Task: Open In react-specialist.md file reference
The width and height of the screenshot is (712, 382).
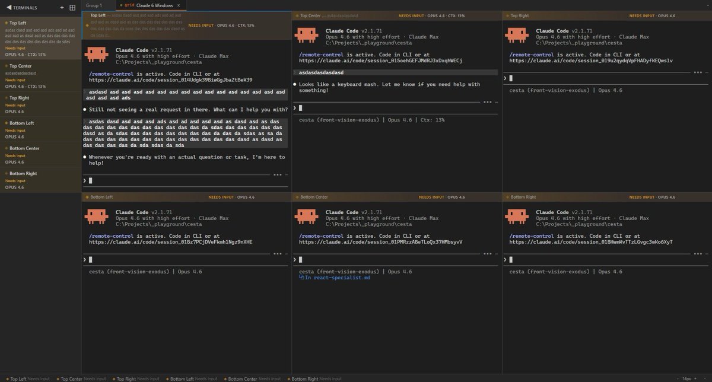Action: 335,278
